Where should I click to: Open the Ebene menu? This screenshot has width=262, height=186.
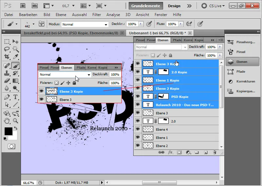pos(61,15)
